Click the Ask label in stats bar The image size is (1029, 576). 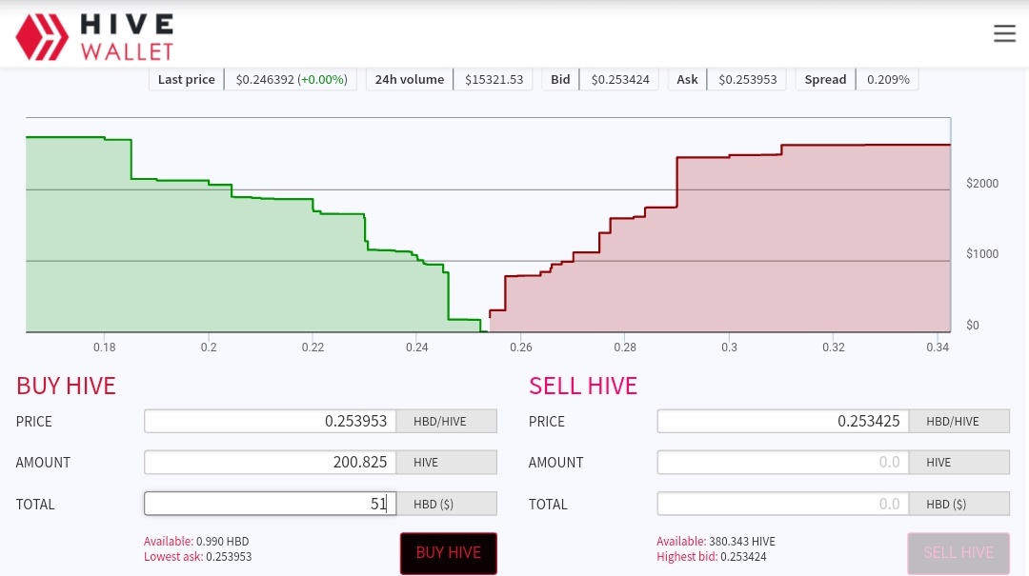687,79
